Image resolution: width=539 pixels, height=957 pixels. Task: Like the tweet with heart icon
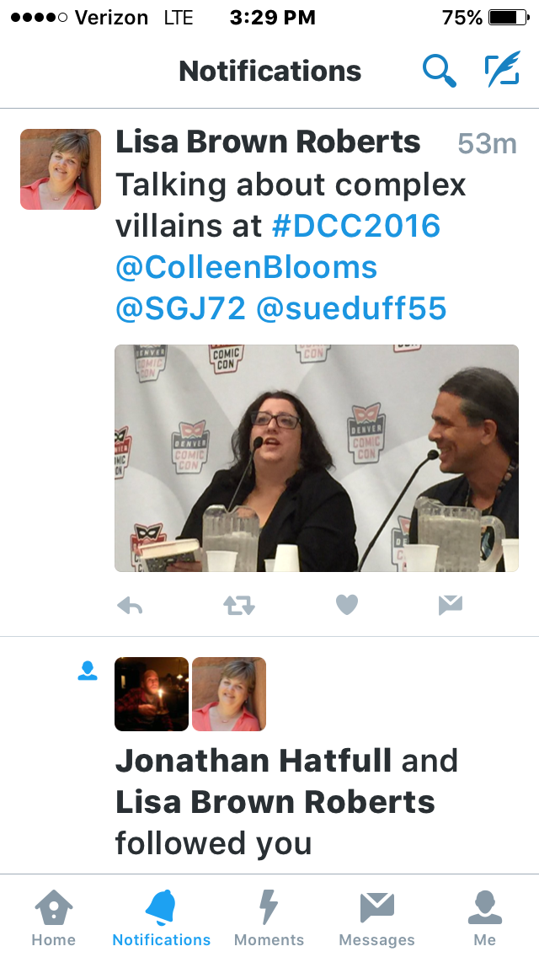347,605
